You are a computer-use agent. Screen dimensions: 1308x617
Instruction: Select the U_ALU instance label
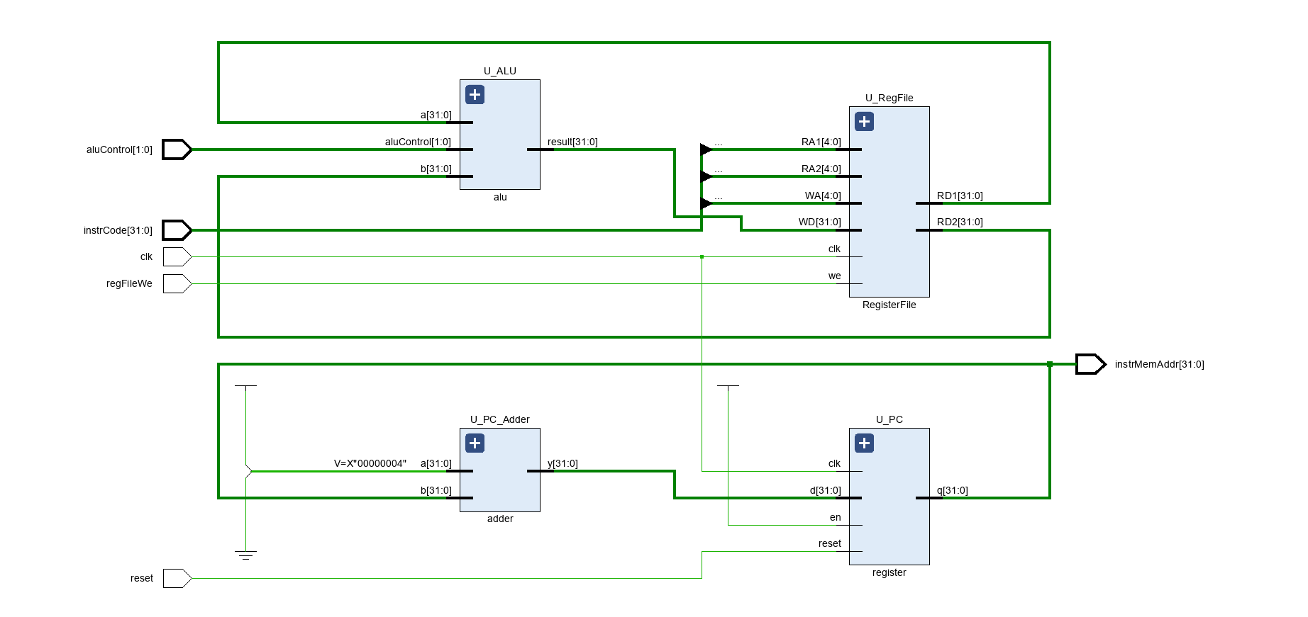500,71
